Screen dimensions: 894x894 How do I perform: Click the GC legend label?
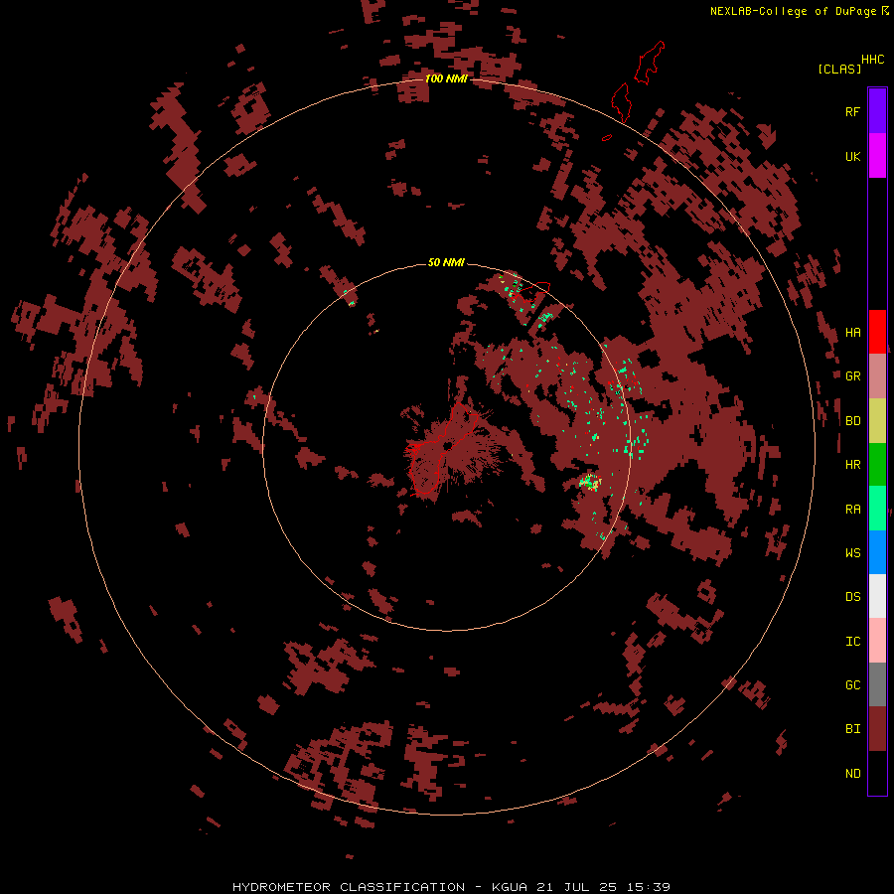852,685
